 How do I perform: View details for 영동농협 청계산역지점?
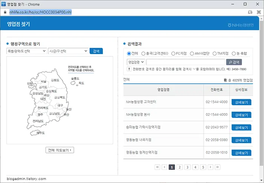(241, 153)
